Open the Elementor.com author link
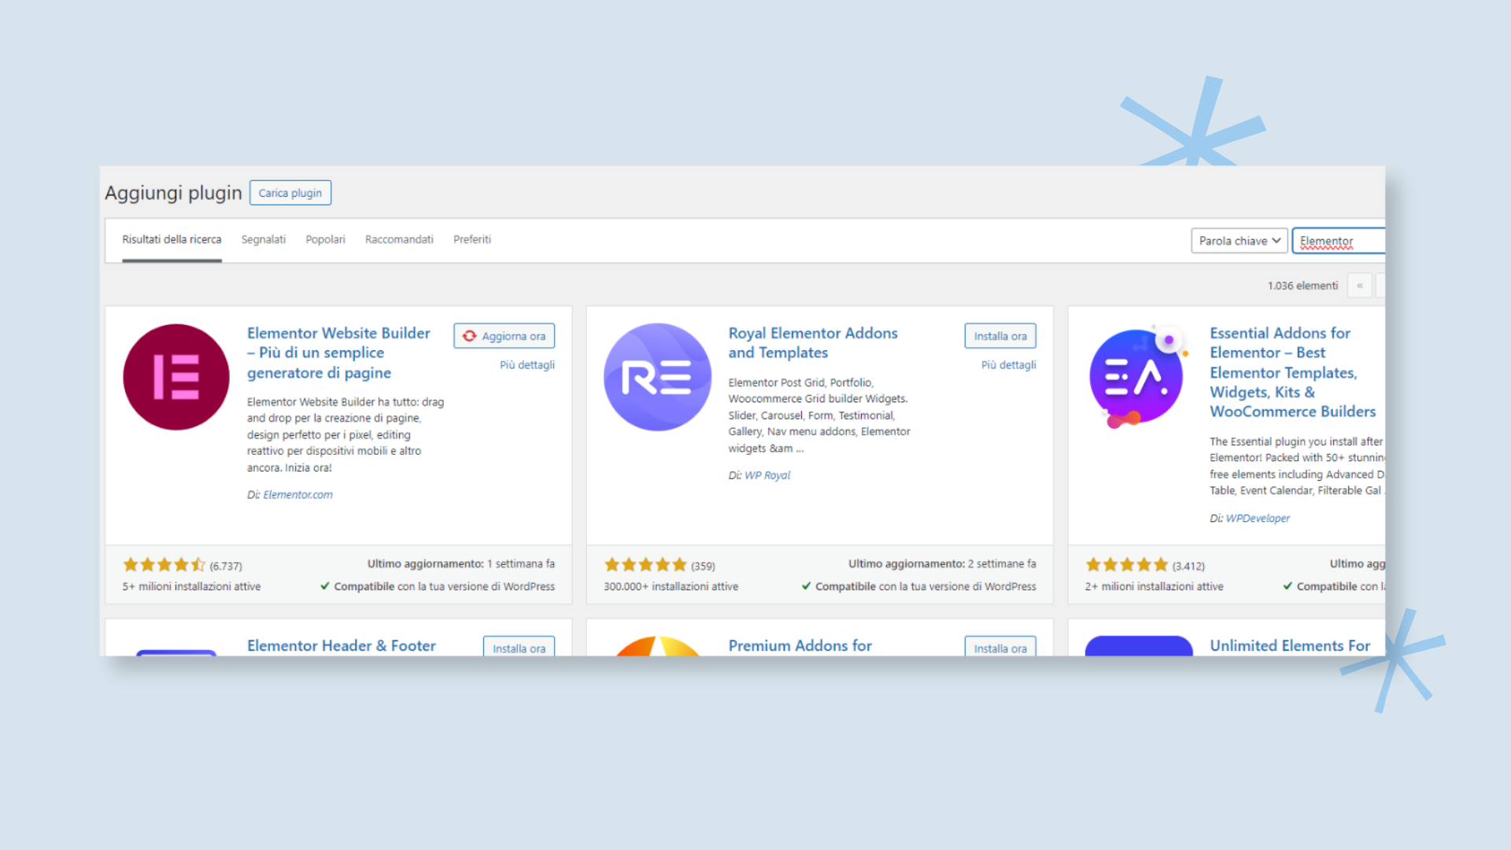The height and width of the screenshot is (850, 1511). tap(298, 495)
